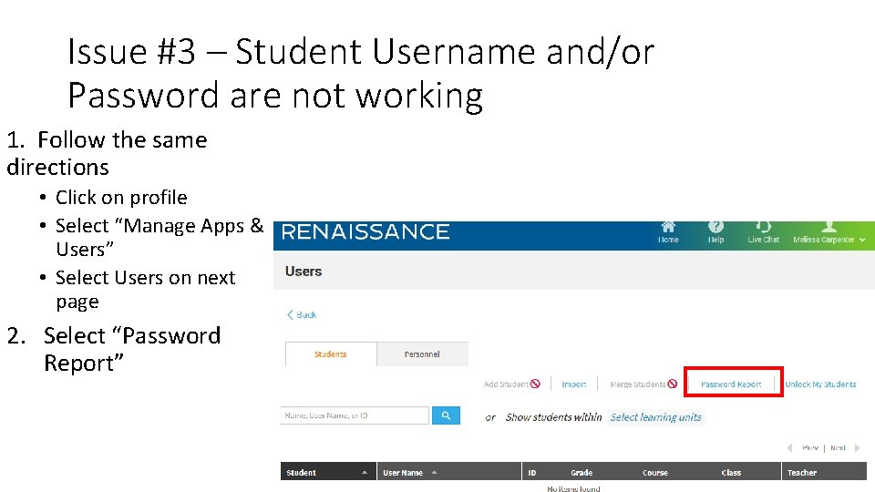Click the Course column header
This screenshot has height=492, width=875.
click(x=655, y=473)
